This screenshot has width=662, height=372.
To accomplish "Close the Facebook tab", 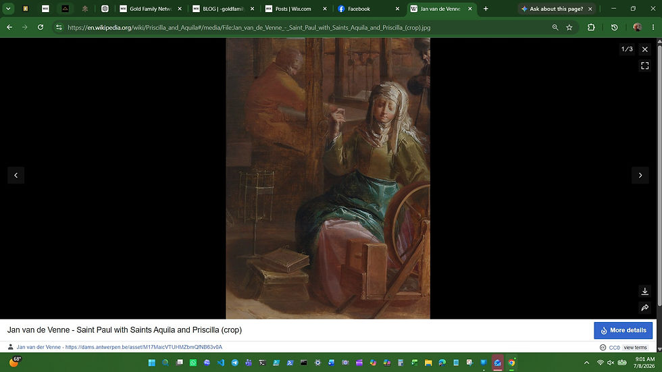I will [397, 8].
